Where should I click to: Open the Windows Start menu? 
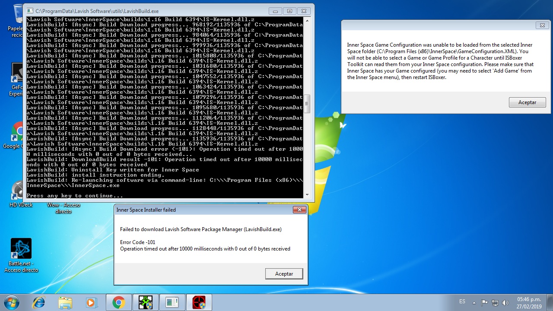[12, 302]
